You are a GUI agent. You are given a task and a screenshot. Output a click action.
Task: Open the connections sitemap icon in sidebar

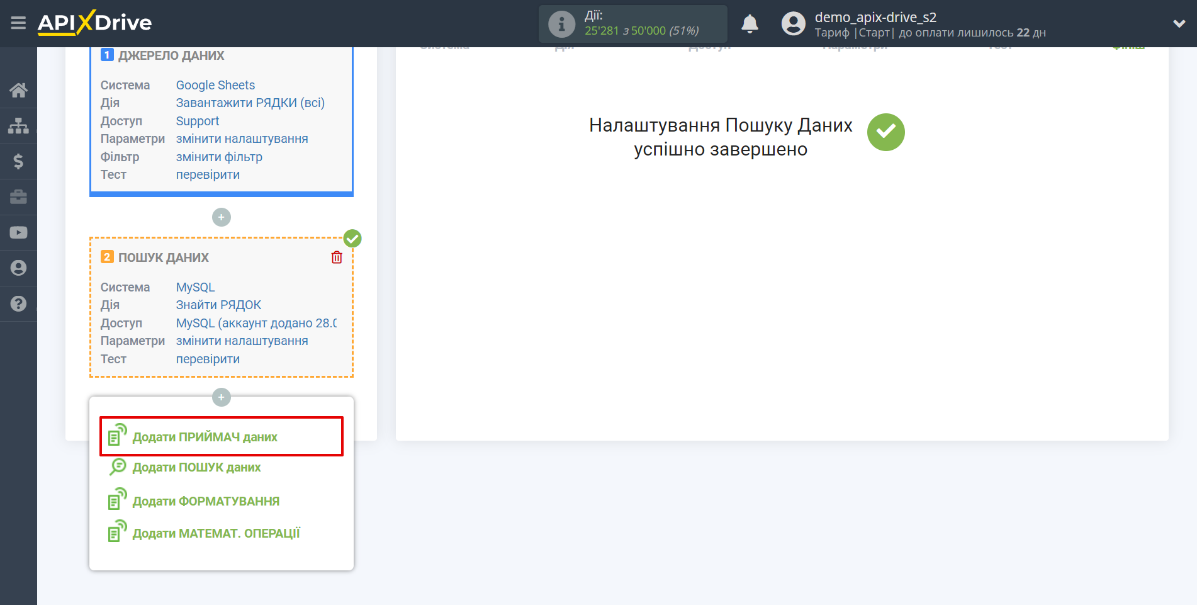click(18, 126)
